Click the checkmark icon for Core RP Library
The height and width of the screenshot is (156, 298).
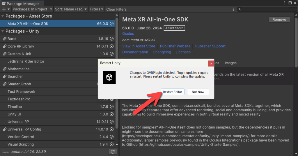(x=112, y=46)
